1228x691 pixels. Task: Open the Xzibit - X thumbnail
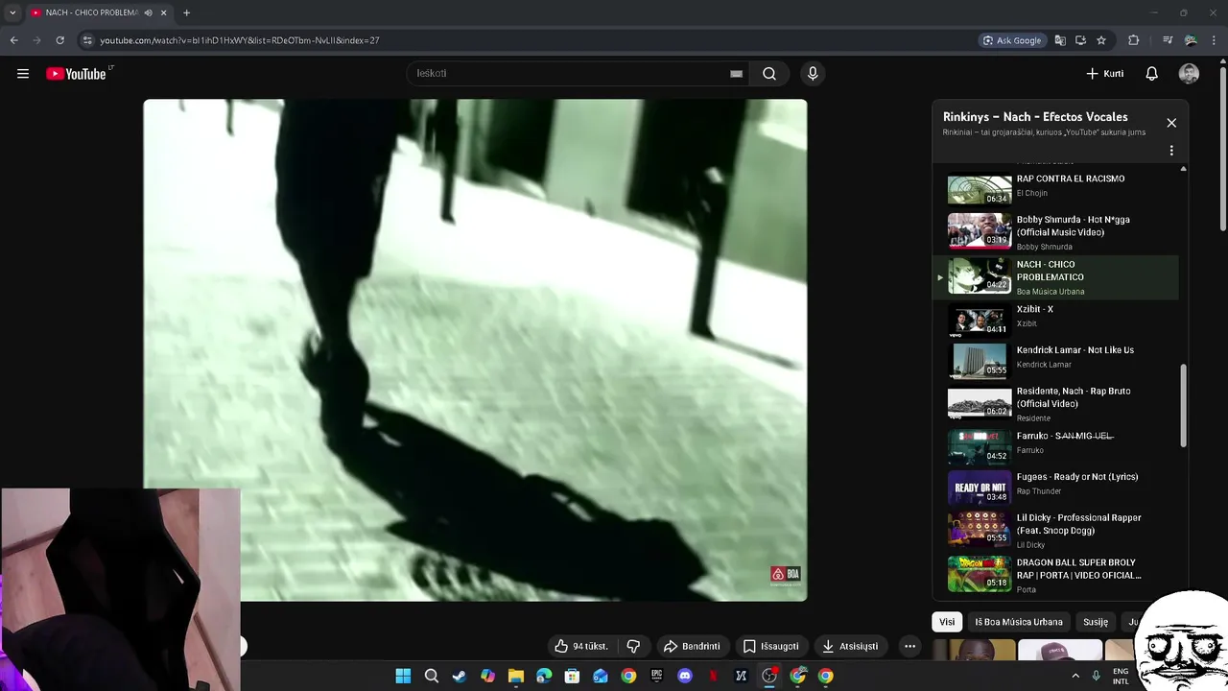(980, 321)
